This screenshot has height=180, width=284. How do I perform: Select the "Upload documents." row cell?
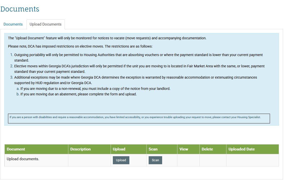pos(23,159)
